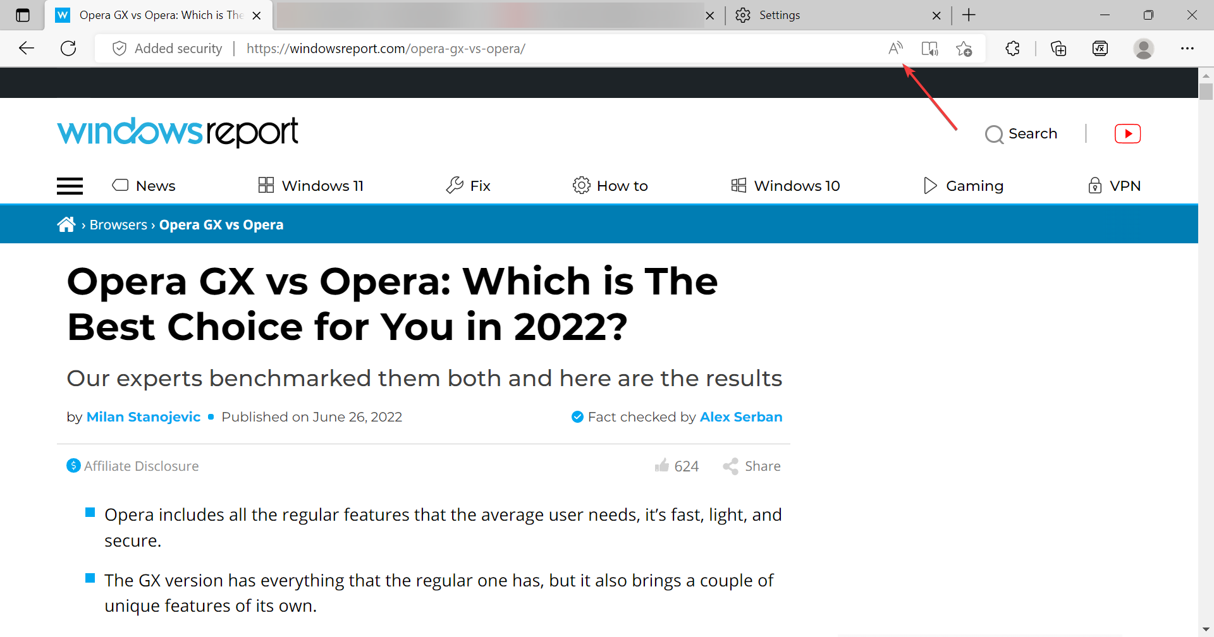The height and width of the screenshot is (637, 1214).
Task: Open the Affiliate Disclosure link
Action: pyautogui.click(x=133, y=466)
